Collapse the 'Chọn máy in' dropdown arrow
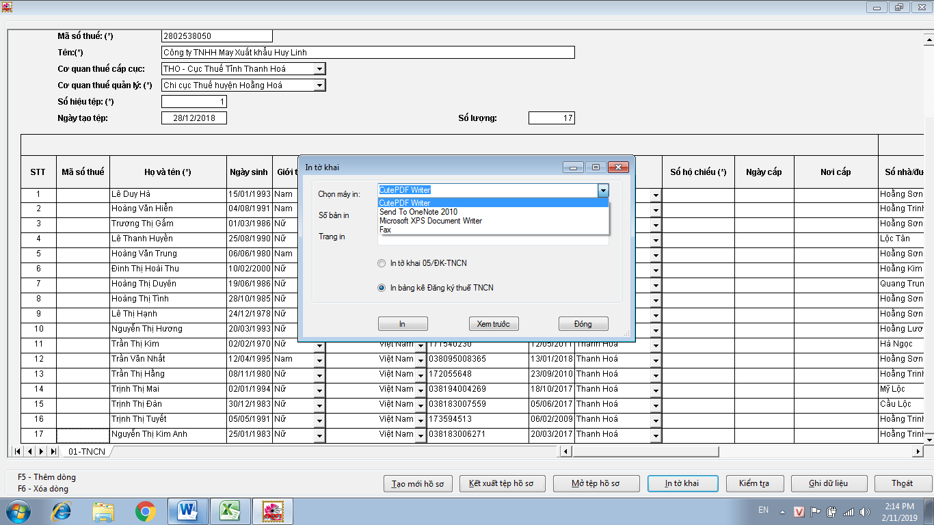934x525 pixels. click(x=602, y=190)
